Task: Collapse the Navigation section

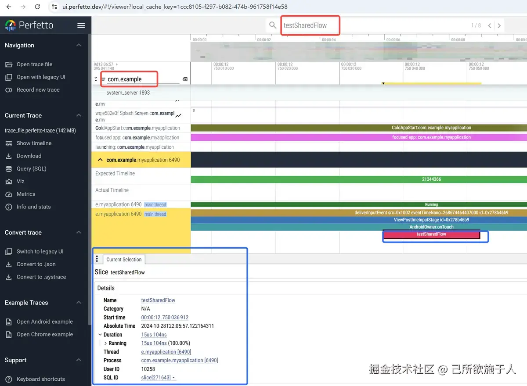Action: click(x=79, y=45)
